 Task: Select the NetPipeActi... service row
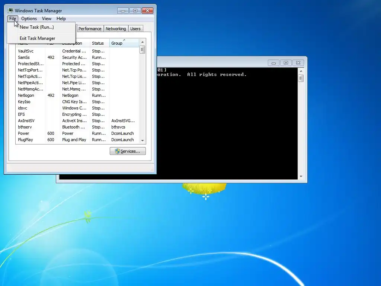click(77, 83)
